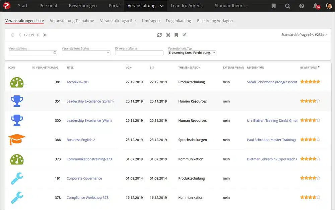This screenshot has height=210, width=335.
Task: Click the '31.07.2019' Von date cell
Action: click(x=134, y=159)
